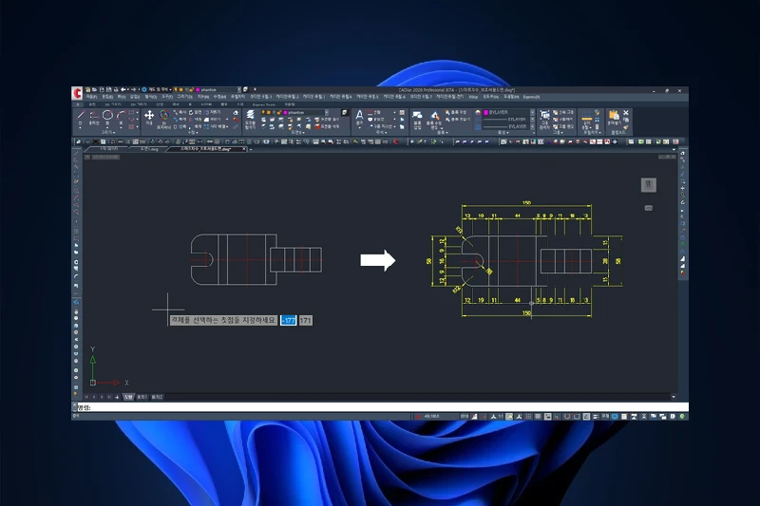Image resolution: width=760 pixels, height=506 pixels.
Task: Click the 모형 model tab
Action: [x=127, y=397]
